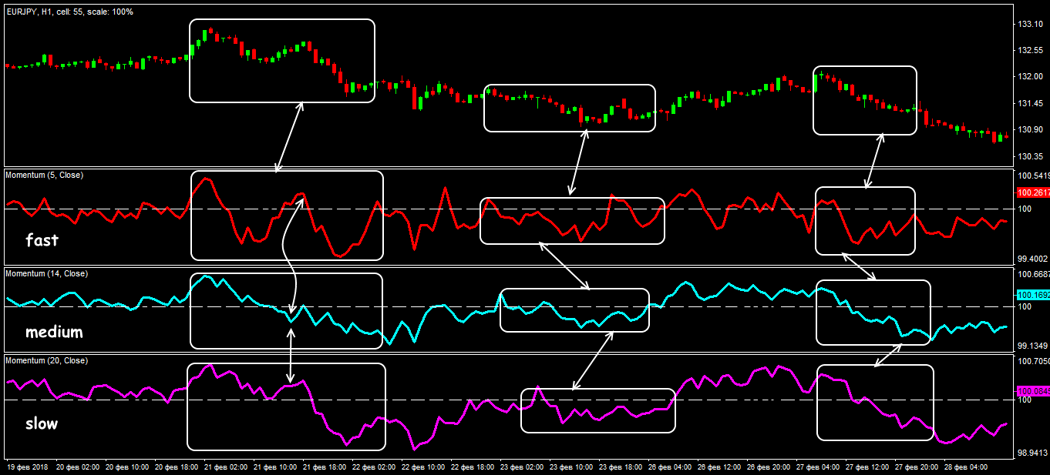Click the "medium" annotation label
The image size is (1050, 475).
[53, 333]
